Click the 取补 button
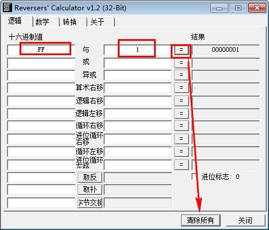The height and width of the screenshot is (230, 269). point(90,190)
